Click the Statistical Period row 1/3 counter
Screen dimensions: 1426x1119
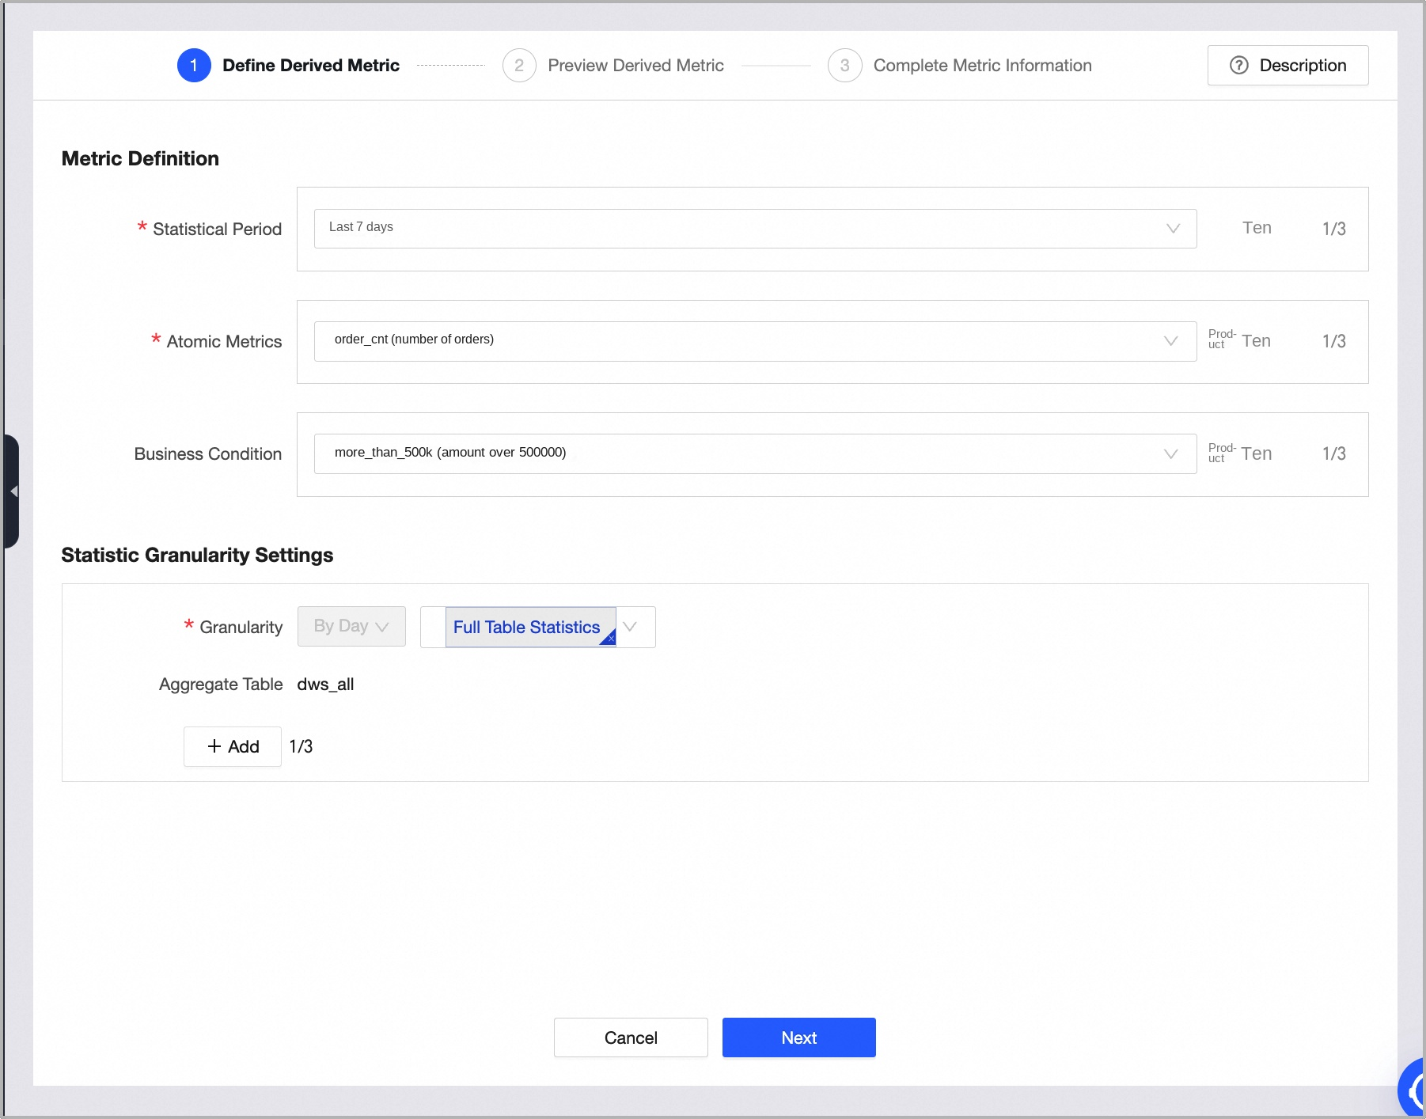1333,229
